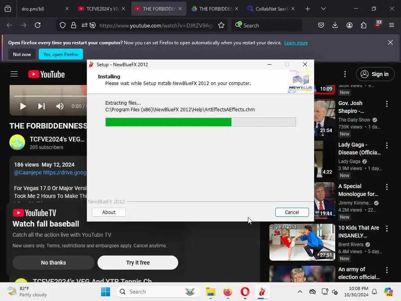
Task: Open the YouTube guide hamburger menu
Action: [x=14, y=74]
